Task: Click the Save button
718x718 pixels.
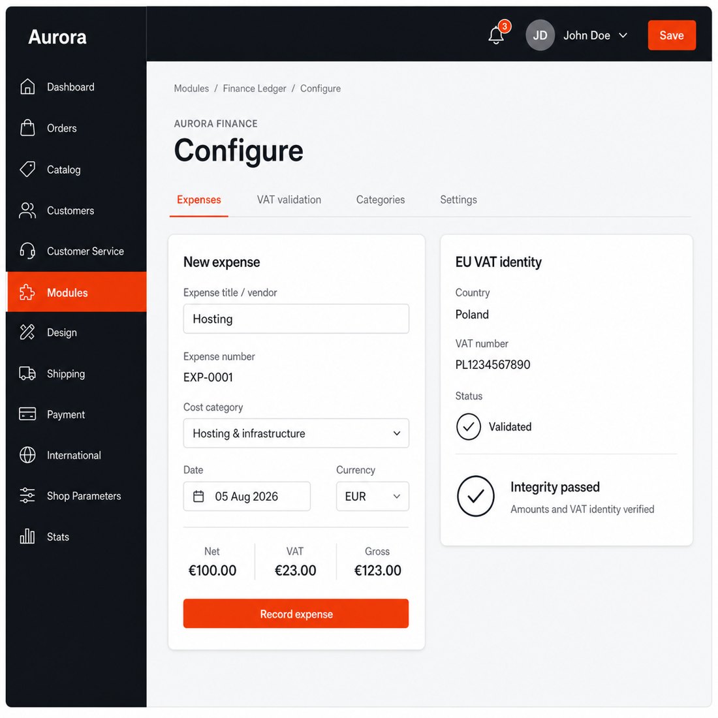Action: (672, 35)
